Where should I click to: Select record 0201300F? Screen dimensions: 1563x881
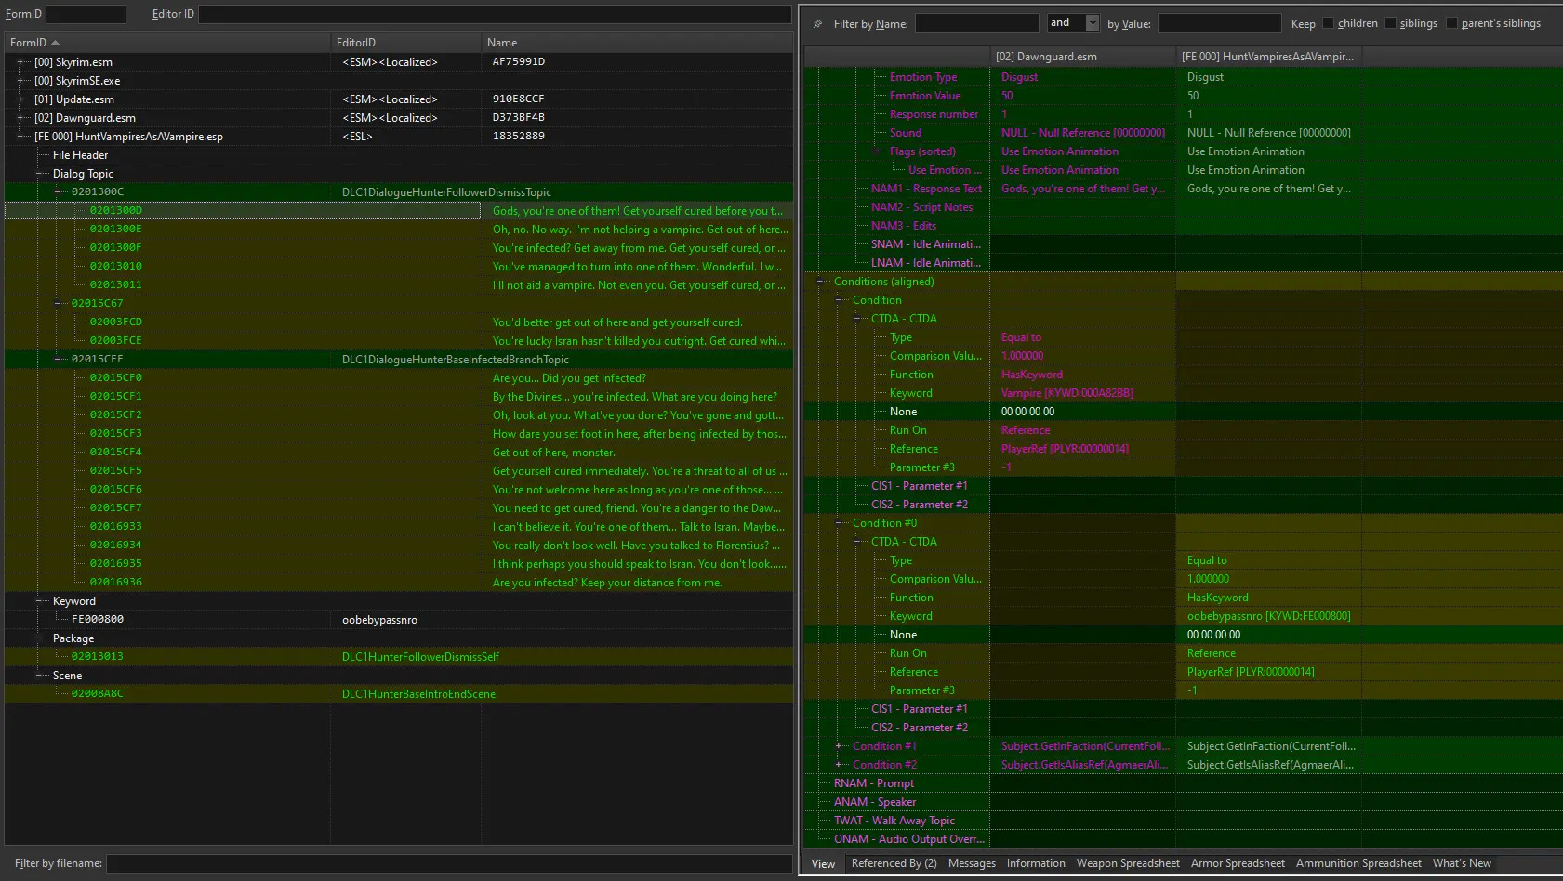399,248
